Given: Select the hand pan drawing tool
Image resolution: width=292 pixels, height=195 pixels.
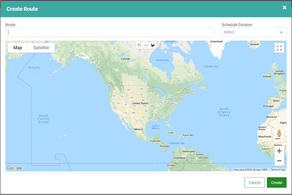Looking at the screenshot, I should click(139, 45).
